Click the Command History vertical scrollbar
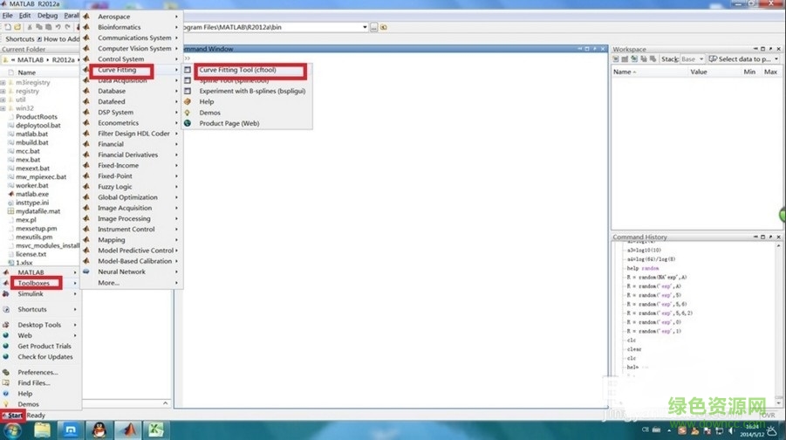The image size is (786, 440). 778,324
